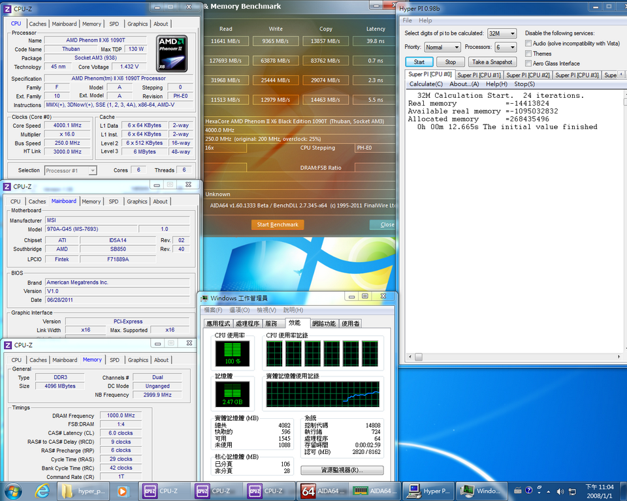627x501 pixels.
Task: Open the Task Manager Options (選項) menu
Action: (240, 310)
